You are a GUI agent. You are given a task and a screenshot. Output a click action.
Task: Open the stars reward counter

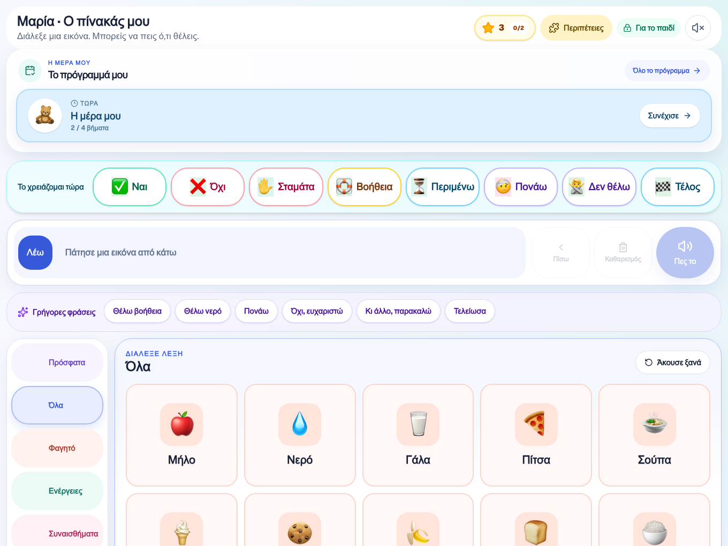click(504, 28)
